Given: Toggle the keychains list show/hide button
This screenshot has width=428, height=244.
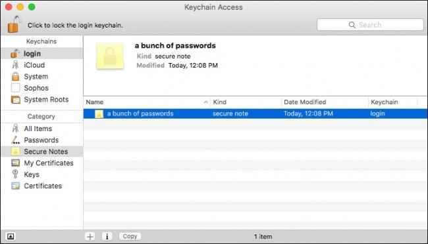Looking at the screenshot, I should (11, 236).
